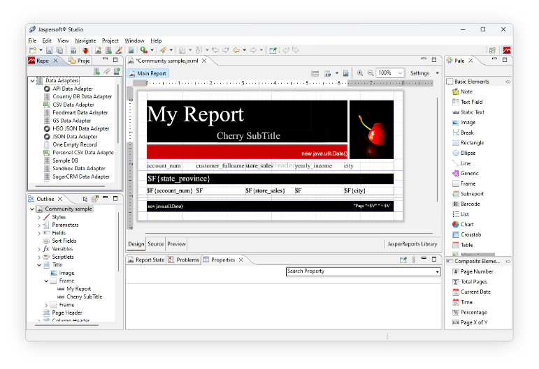Expand the Styles outline node
The width and height of the screenshot is (539, 369).
point(39,217)
